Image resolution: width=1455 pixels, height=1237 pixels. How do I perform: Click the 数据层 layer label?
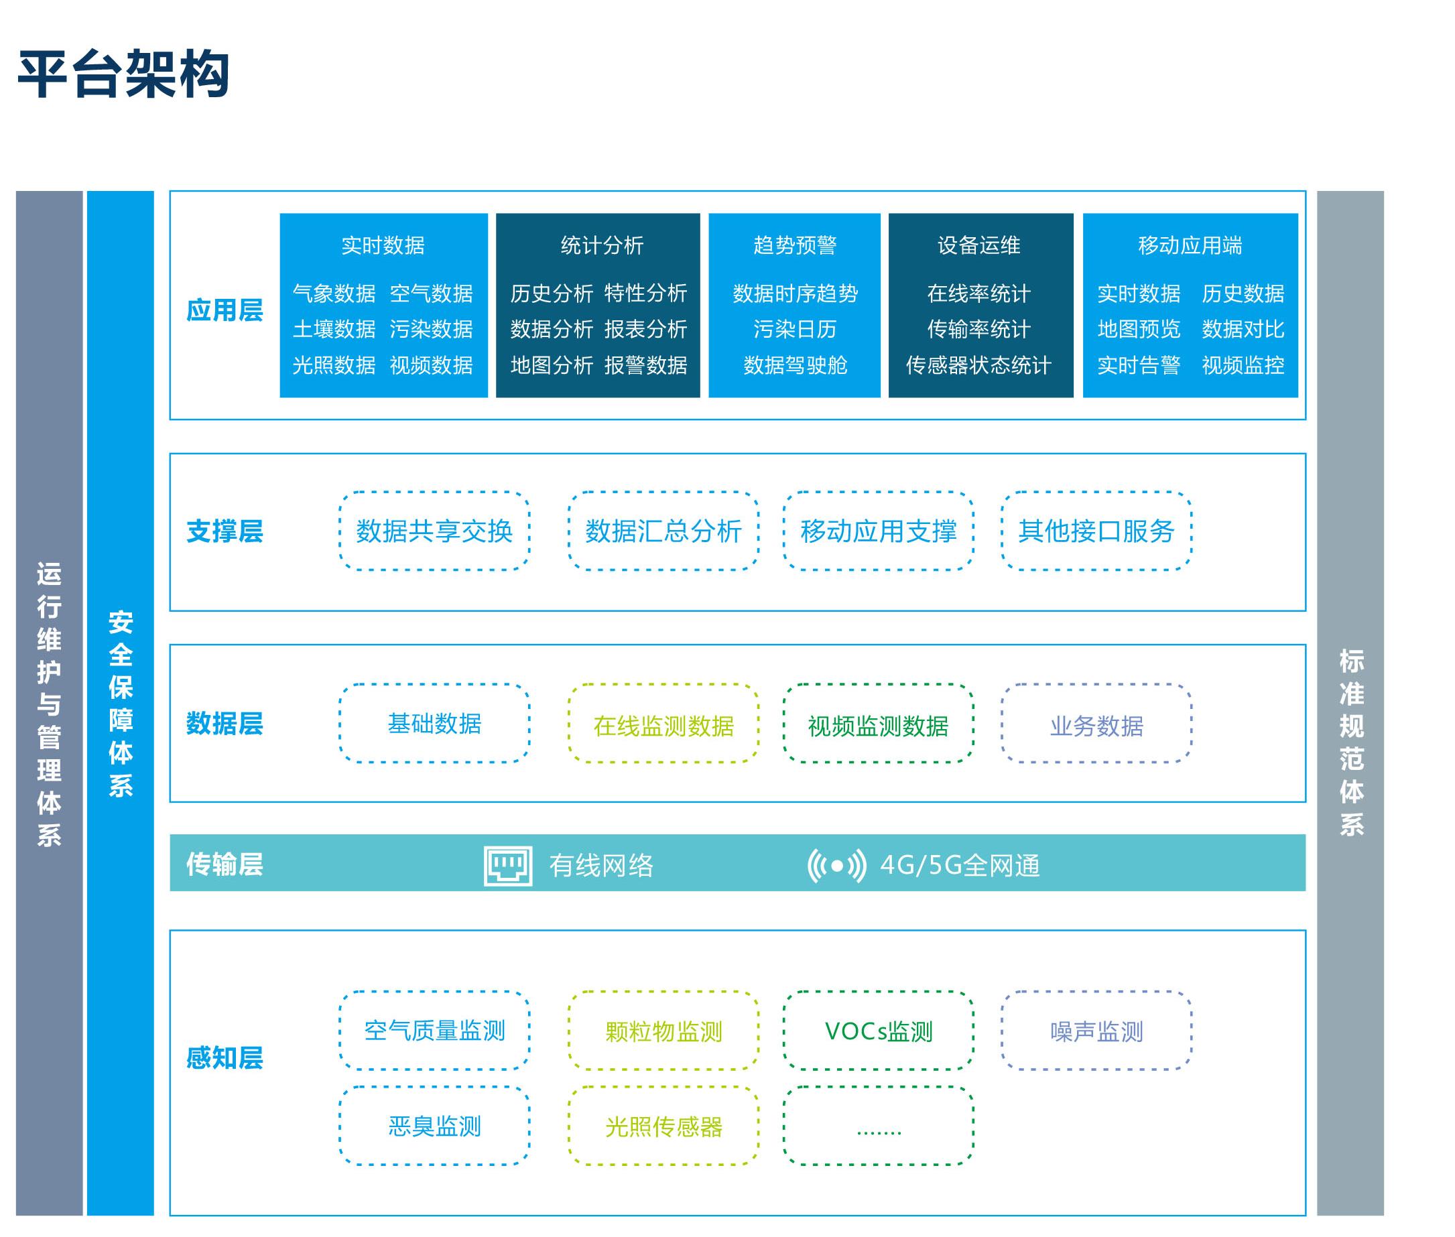[225, 724]
